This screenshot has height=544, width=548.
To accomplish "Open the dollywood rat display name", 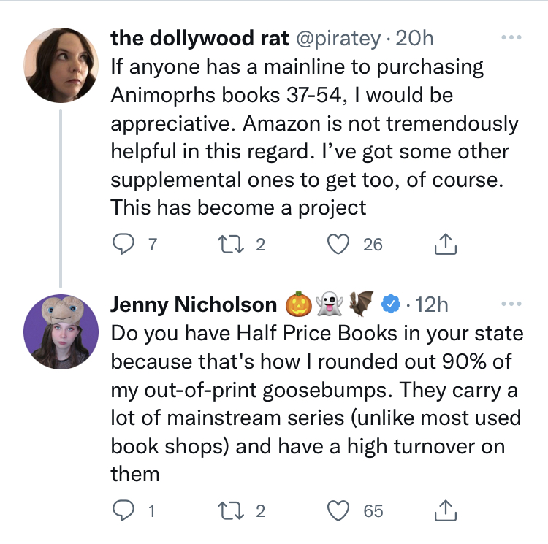I will (x=200, y=38).
